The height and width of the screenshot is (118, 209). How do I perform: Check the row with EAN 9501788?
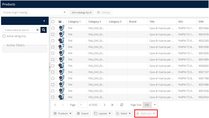point(53,78)
